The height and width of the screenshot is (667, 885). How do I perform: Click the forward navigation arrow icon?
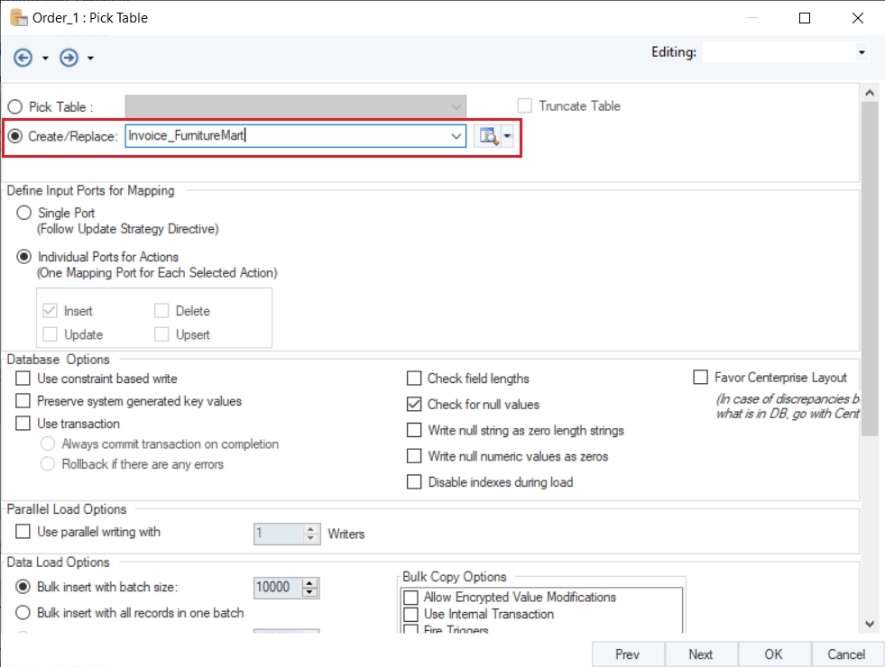coord(69,58)
